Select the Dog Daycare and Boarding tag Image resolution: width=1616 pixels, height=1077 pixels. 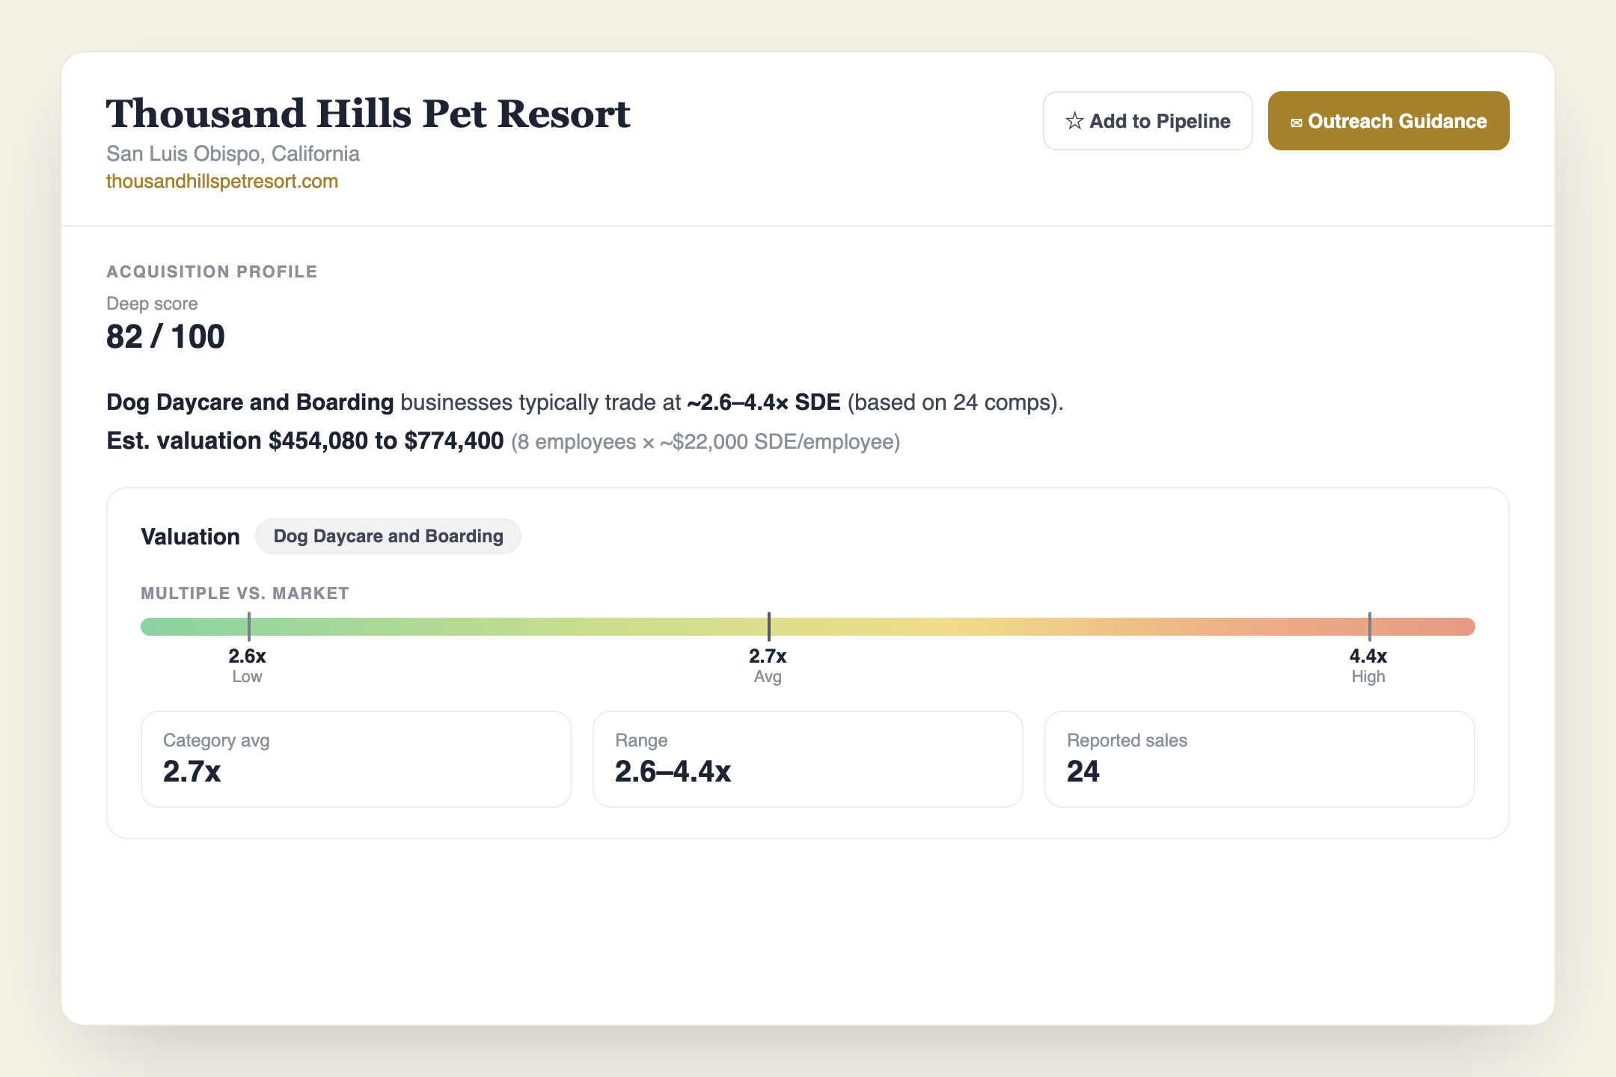click(388, 536)
